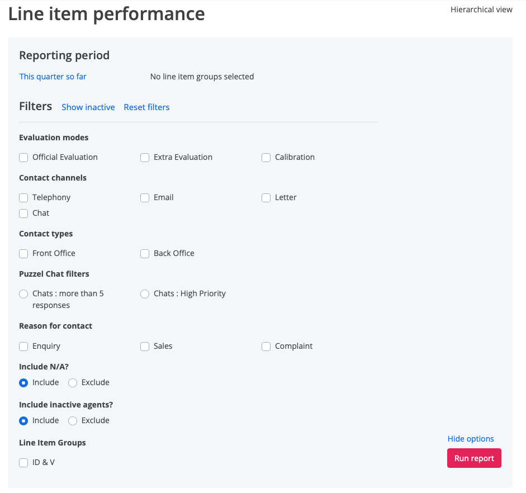The height and width of the screenshot is (493, 526).
Task: Set Include N/A to Exclude
Action: (73, 383)
